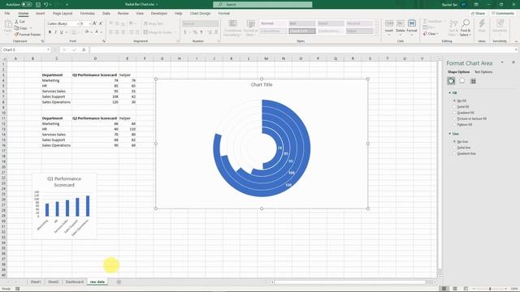This screenshot has height=292, width=520.
Task: Click the Font Color A icon
Action: [97, 32]
